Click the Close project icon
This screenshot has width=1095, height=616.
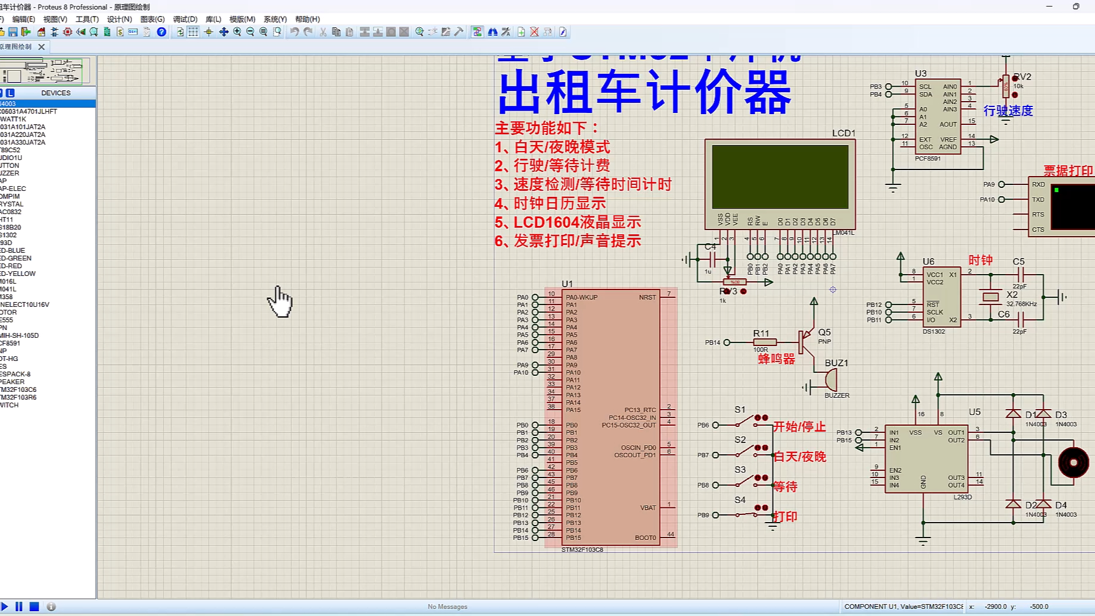coord(26,32)
